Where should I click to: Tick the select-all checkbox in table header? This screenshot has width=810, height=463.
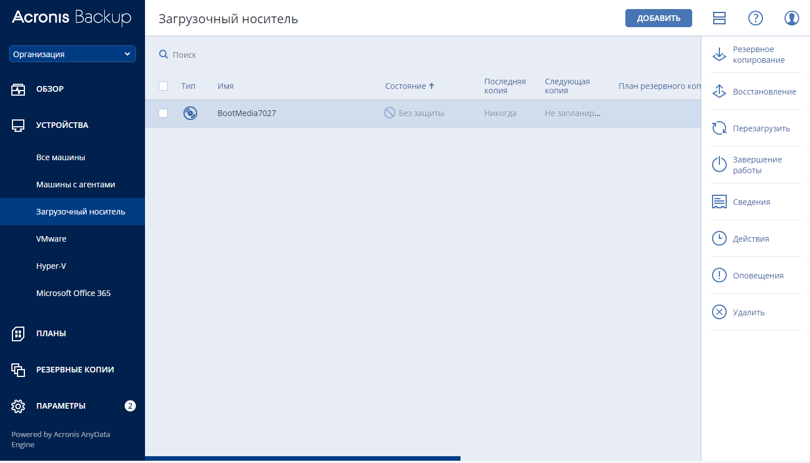point(163,86)
